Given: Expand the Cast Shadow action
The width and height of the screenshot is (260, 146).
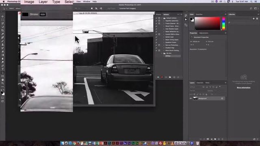Looking at the screenshot, I should coord(164,29).
